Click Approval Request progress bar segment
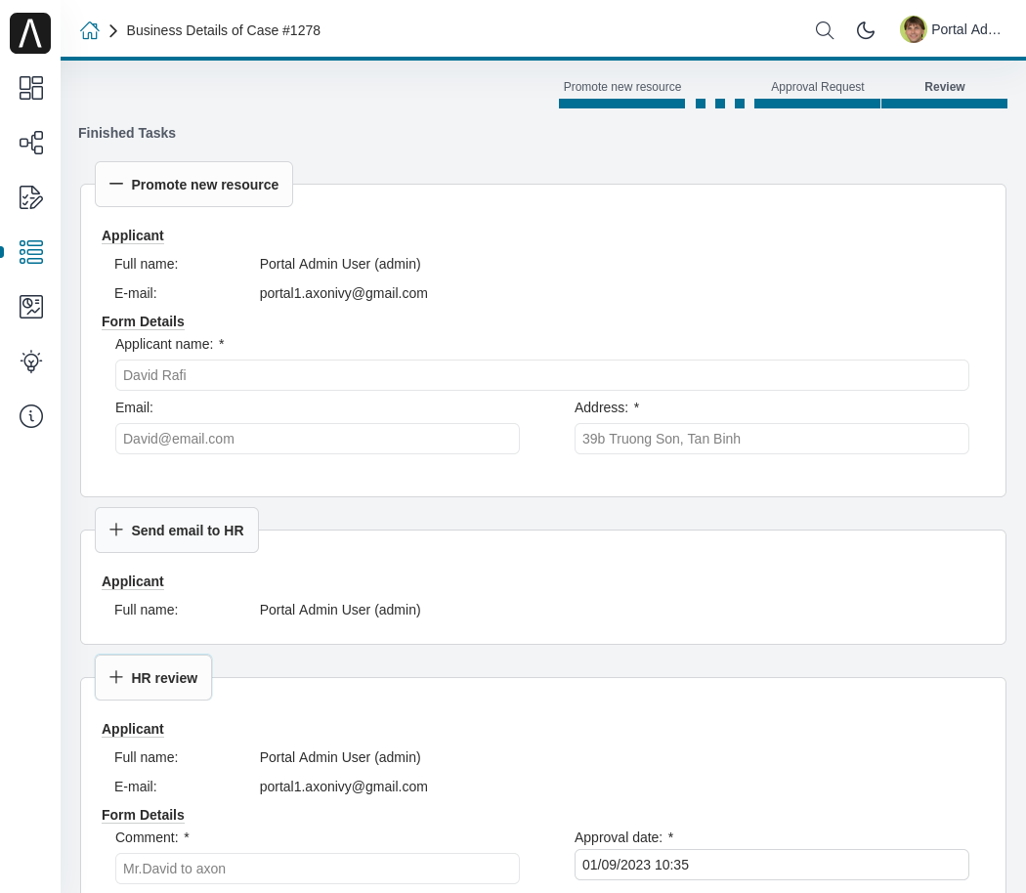The height and width of the screenshot is (893, 1026). point(817,104)
